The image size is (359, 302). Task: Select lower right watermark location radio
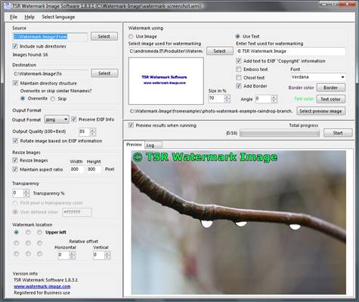pos(39,254)
